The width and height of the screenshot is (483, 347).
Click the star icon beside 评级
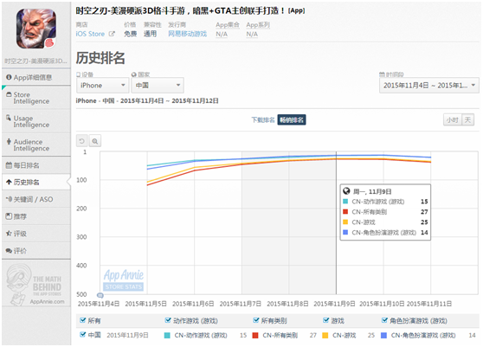pyautogui.click(x=9, y=234)
